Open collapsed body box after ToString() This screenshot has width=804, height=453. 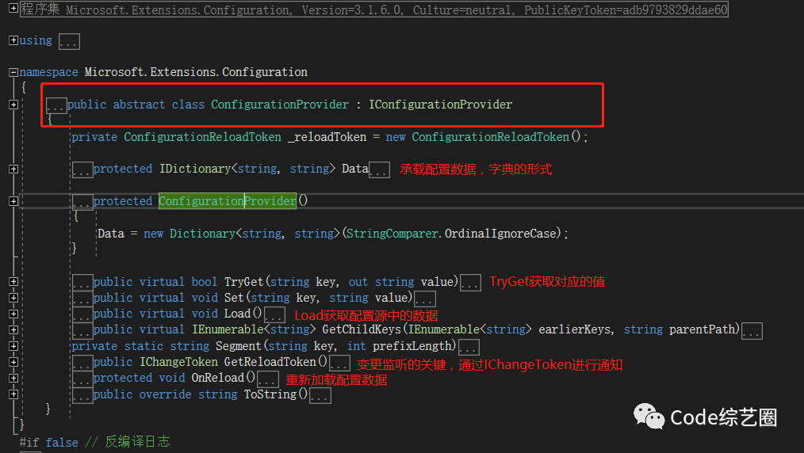[320, 396]
